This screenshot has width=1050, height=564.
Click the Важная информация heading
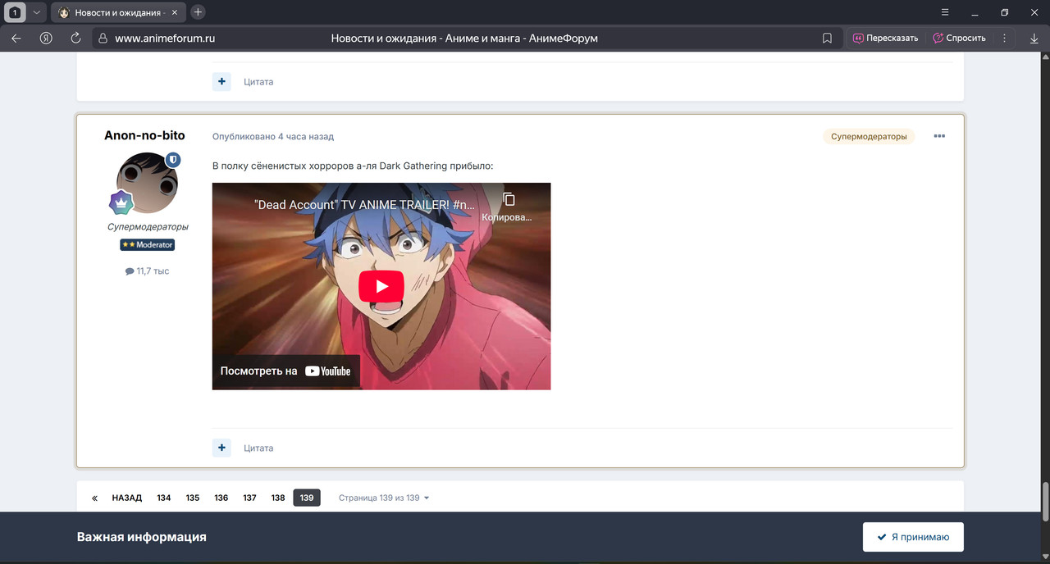tap(142, 537)
